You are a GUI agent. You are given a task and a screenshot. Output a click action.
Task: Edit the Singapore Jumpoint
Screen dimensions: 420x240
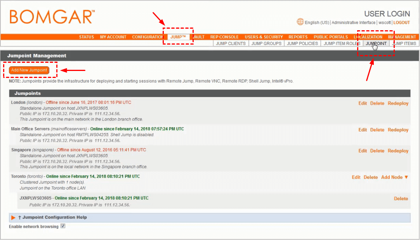pos(363,151)
